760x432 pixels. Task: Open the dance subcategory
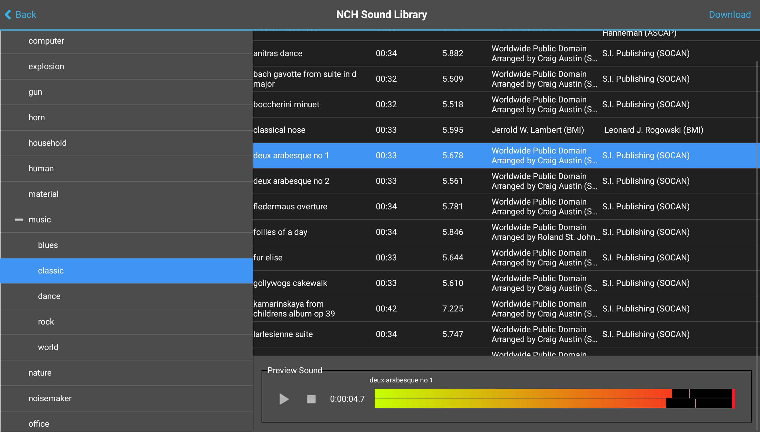(126, 296)
